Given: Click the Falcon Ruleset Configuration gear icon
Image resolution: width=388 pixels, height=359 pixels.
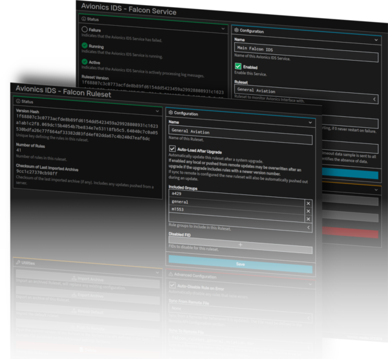Looking at the screenshot, I should coord(169,112).
